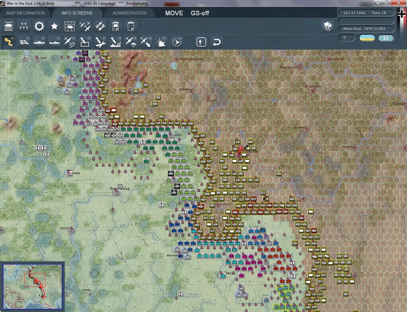This screenshot has width=407, height=312.
Task: Select F4 amphibious transport ship icon
Action: [x=54, y=42]
